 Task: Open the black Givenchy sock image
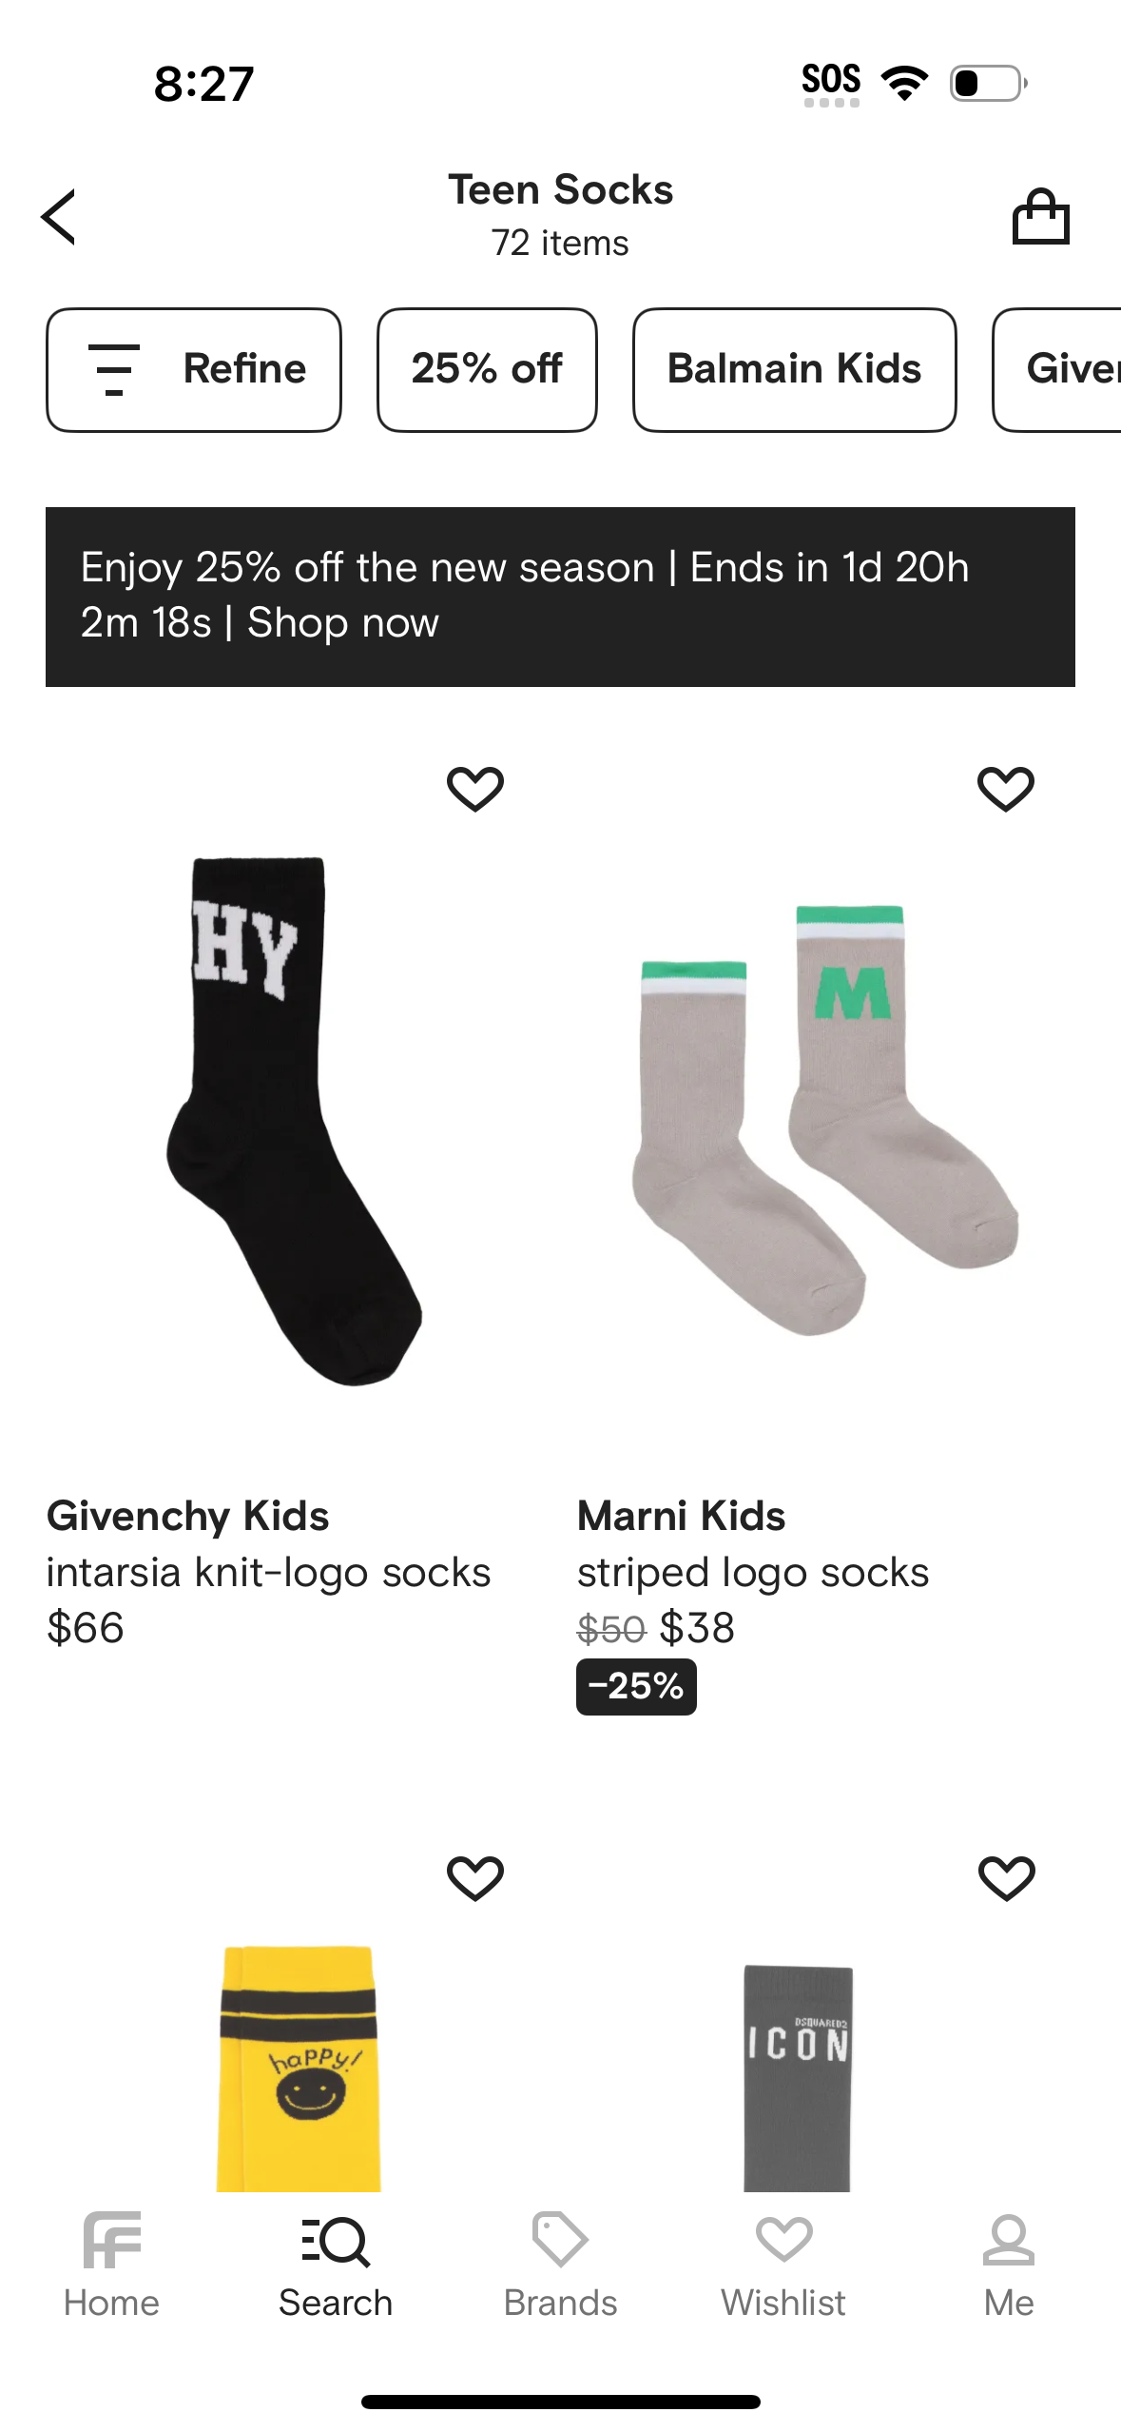tap(295, 1123)
